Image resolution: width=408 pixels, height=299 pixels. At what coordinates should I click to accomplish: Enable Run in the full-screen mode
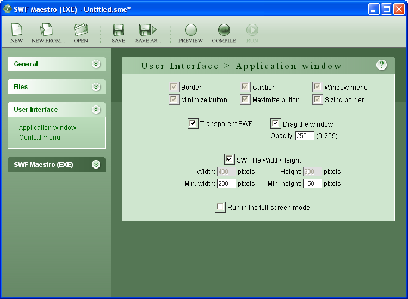pyautogui.click(x=220, y=207)
